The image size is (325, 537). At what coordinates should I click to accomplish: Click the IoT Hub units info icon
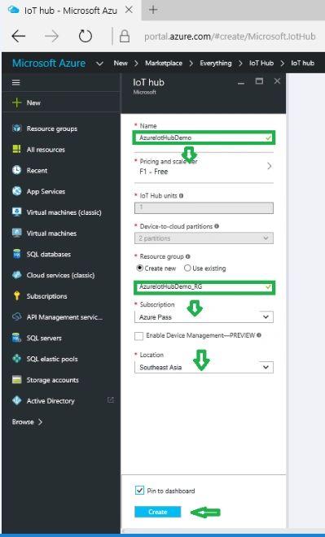click(x=181, y=196)
